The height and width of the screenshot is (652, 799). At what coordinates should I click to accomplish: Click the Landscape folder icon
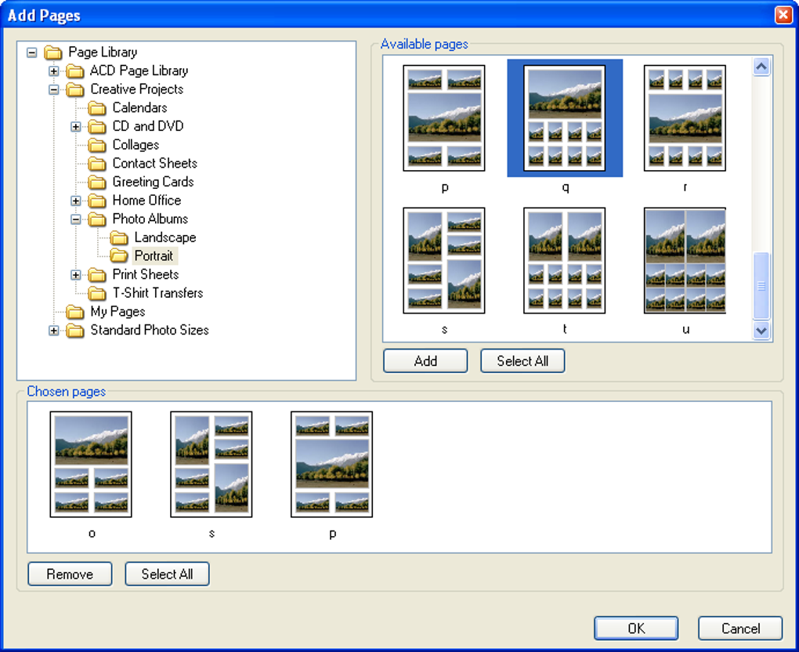pos(119,237)
